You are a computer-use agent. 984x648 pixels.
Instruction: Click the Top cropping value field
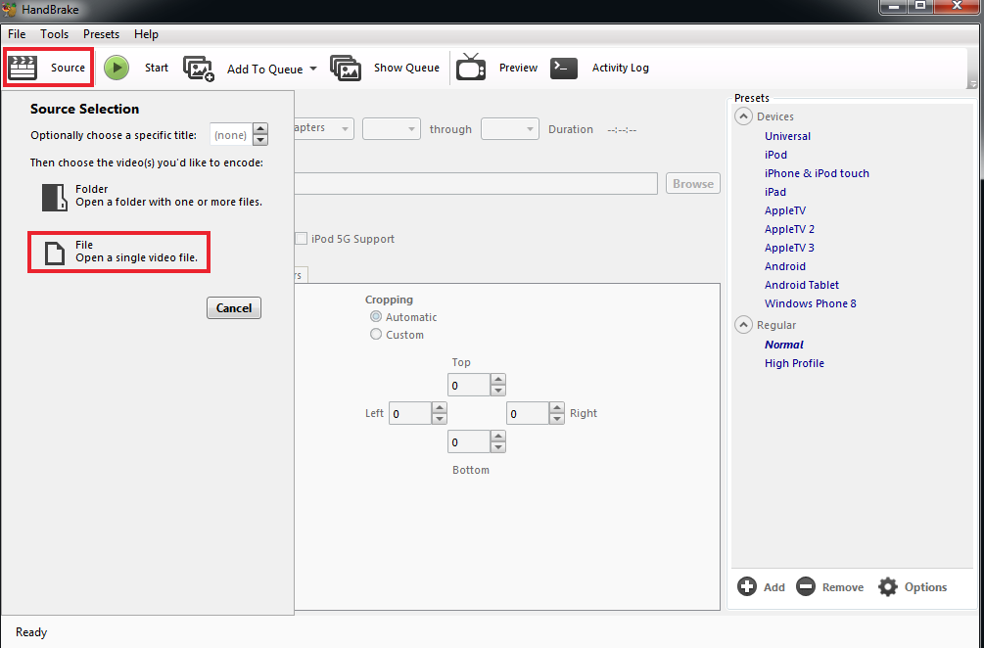(x=469, y=385)
